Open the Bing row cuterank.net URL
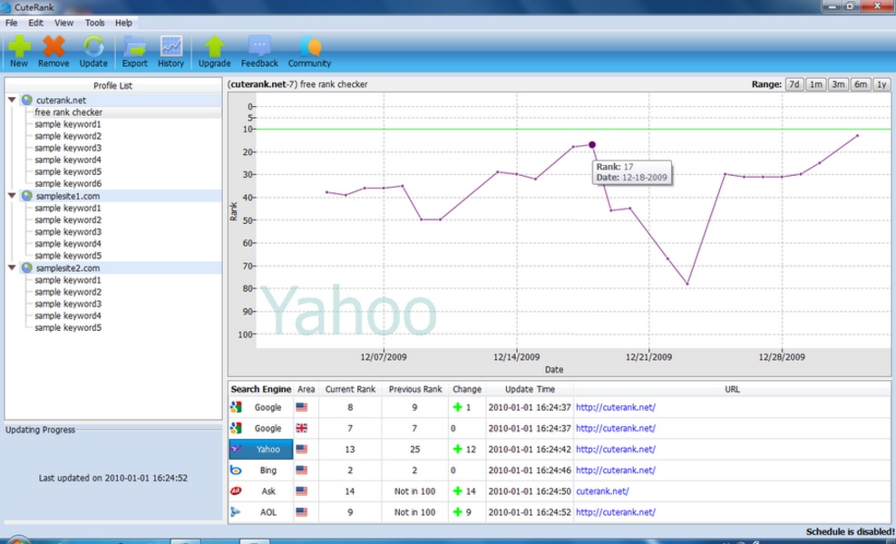Image resolution: width=896 pixels, height=544 pixels. [615, 471]
